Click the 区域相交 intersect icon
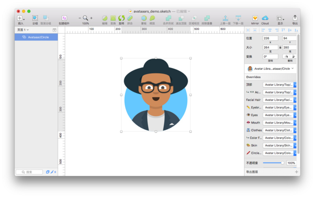 coord(194,18)
